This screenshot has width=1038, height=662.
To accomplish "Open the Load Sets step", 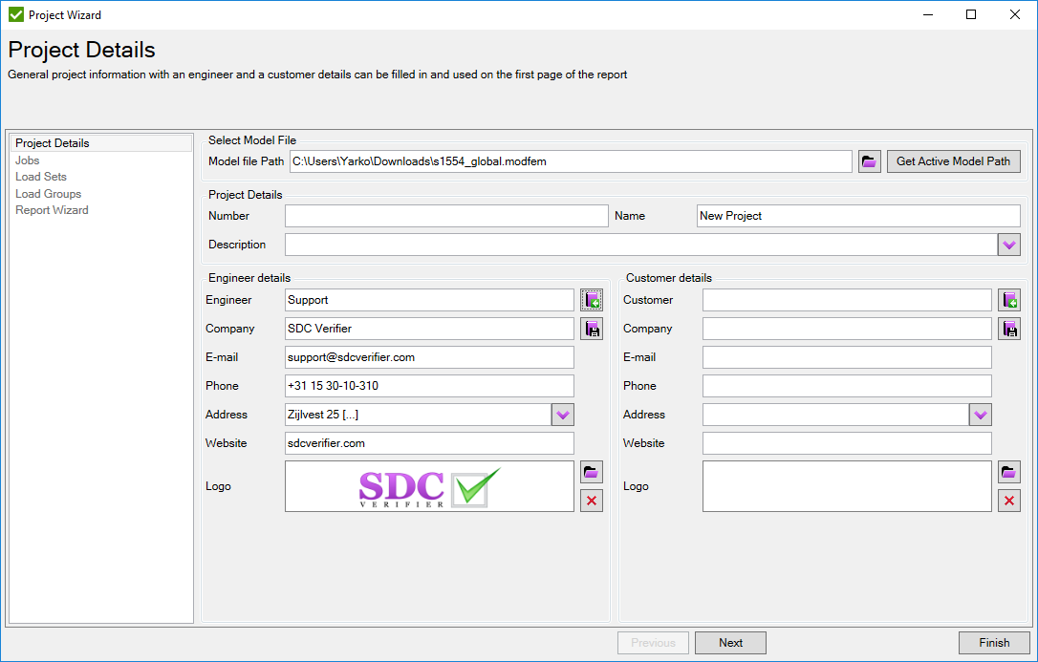I will 41,177.
